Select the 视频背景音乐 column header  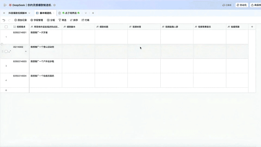tap(210, 27)
